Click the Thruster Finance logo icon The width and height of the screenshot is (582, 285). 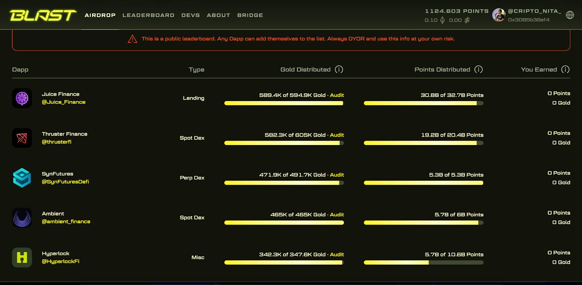(22, 138)
